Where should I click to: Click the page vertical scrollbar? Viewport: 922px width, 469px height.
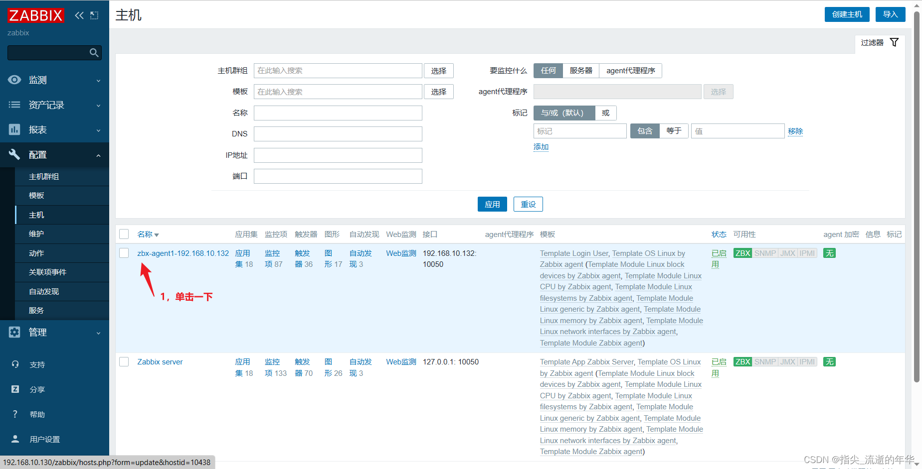coord(917,197)
